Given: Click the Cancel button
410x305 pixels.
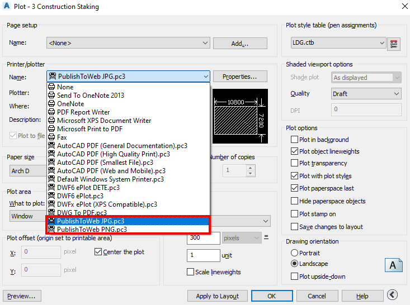Looking at the screenshot, I should pos(317,296).
